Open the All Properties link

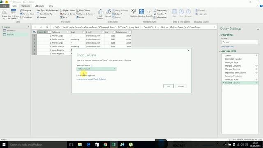coord(227,46)
